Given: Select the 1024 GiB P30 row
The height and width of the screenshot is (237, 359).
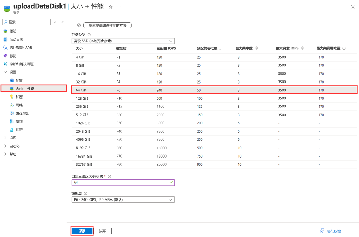Looking at the screenshot, I should click(214, 123).
